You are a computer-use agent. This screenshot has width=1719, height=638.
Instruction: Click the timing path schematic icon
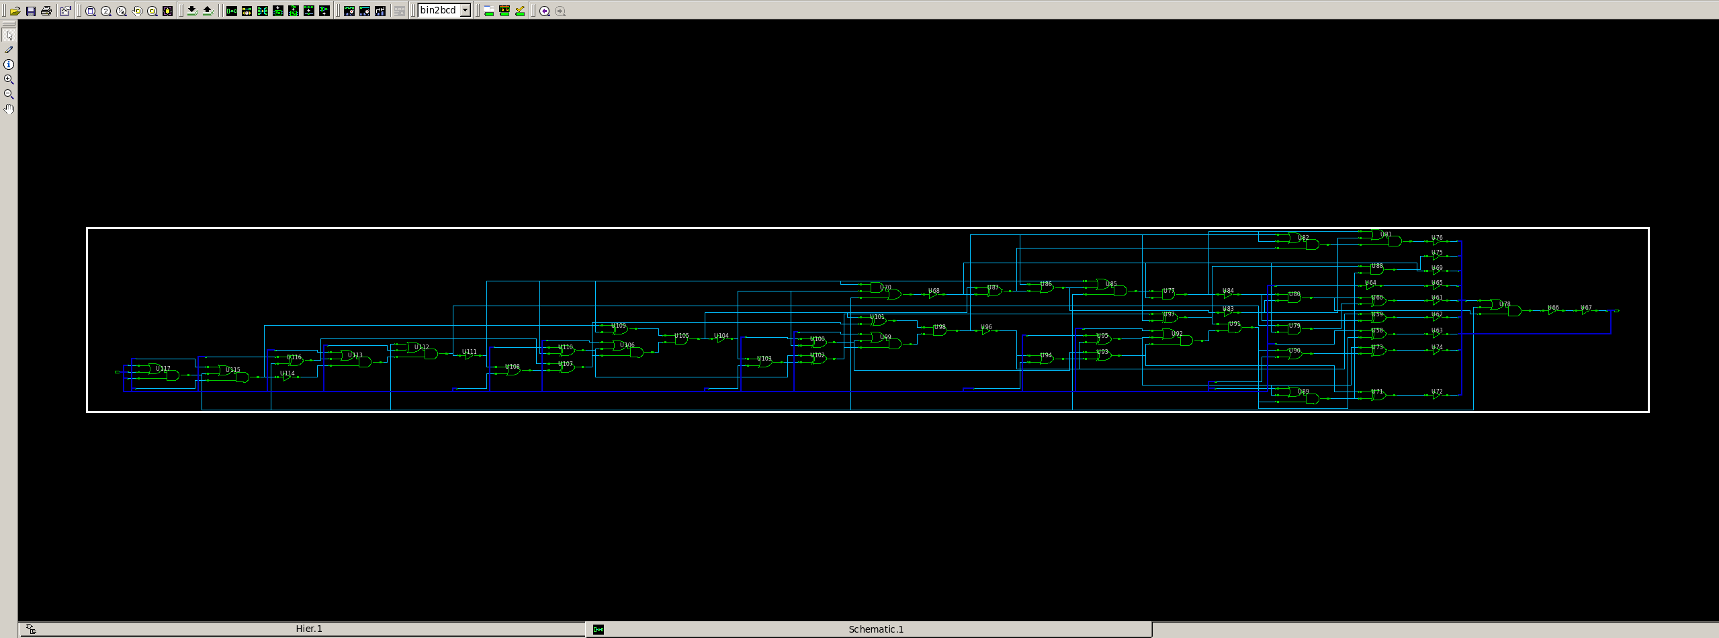pos(247,11)
